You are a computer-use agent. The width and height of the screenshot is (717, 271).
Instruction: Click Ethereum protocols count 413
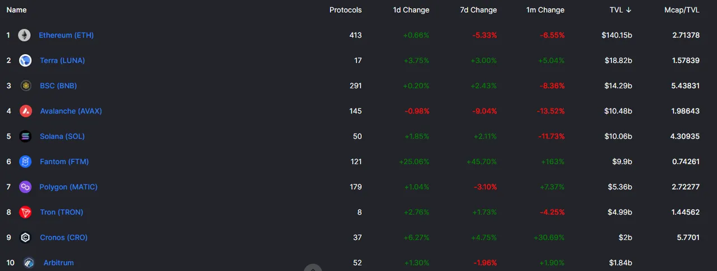click(356, 35)
